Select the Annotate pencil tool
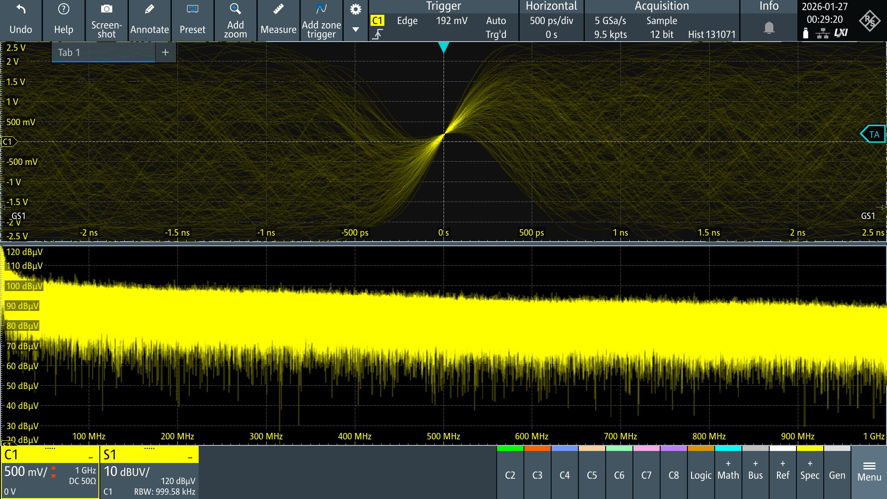This screenshot has height=499, width=887. 149,9
